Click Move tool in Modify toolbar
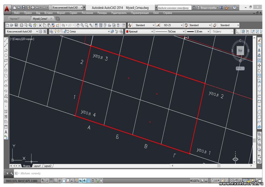The height and width of the screenshot is (187, 265). tap(259, 65)
